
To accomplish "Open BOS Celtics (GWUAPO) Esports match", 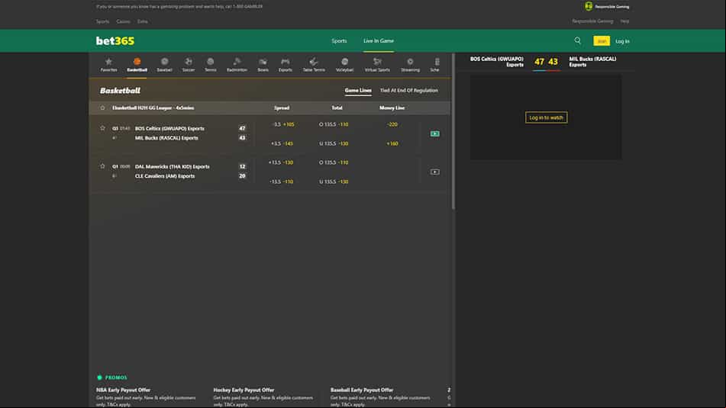I will click(169, 129).
